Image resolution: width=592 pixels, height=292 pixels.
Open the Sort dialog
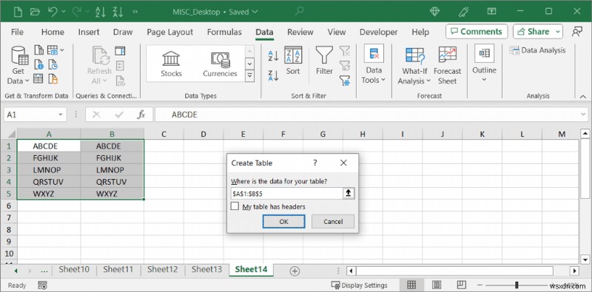293,61
